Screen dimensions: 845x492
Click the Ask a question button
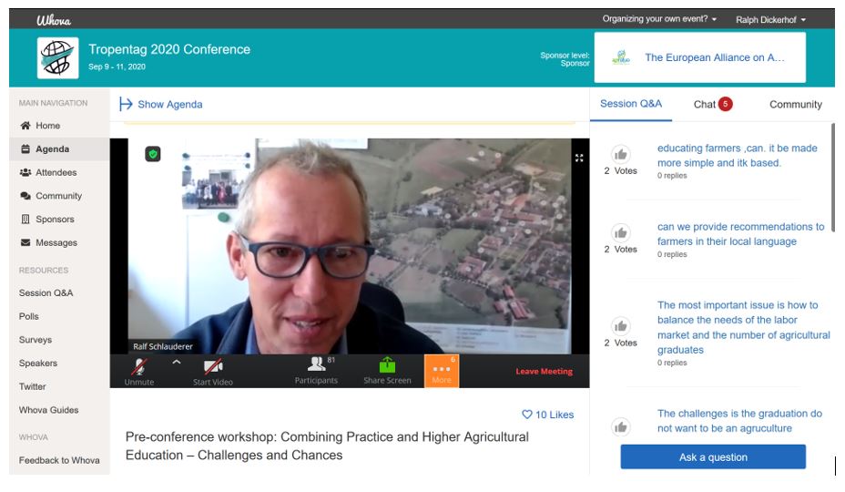[713, 457]
